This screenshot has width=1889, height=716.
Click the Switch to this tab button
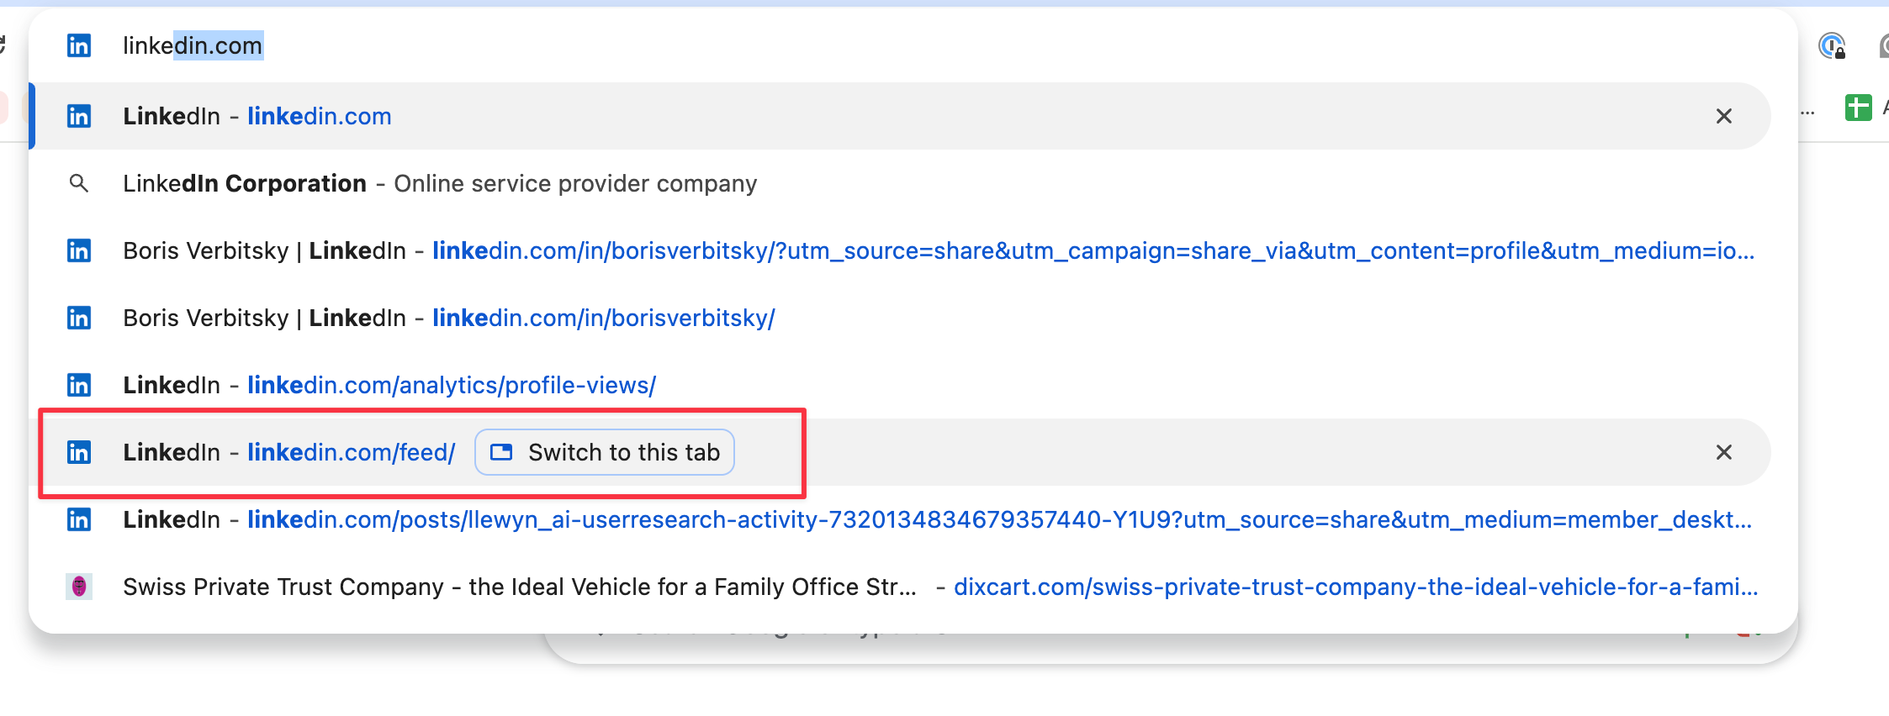pos(605,452)
